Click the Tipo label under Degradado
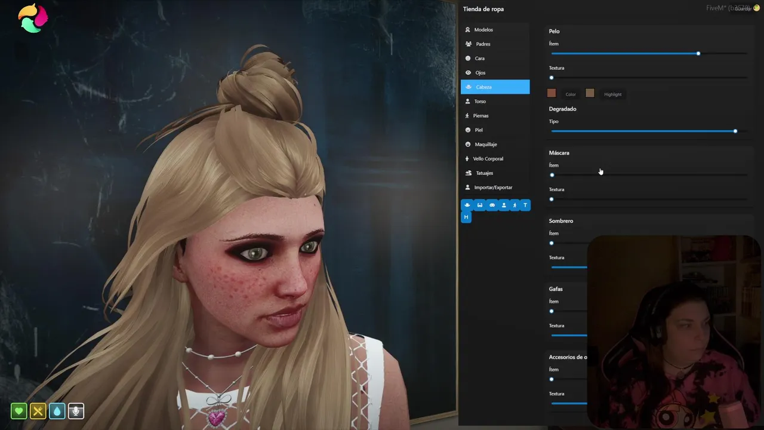Image resolution: width=764 pixels, height=430 pixels. pyautogui.click(x=554, y=122)
